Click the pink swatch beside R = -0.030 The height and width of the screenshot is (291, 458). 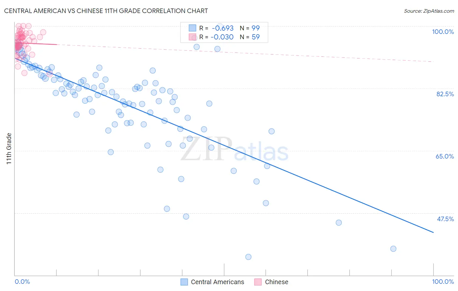pyautogui.click(x=193, y=37)
